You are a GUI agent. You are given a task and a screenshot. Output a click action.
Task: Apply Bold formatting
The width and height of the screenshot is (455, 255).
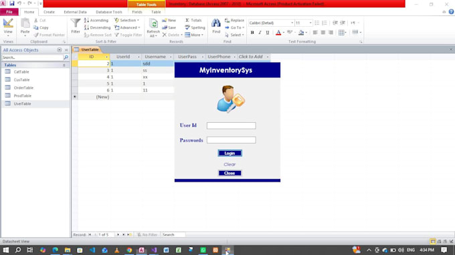(252, 33)
